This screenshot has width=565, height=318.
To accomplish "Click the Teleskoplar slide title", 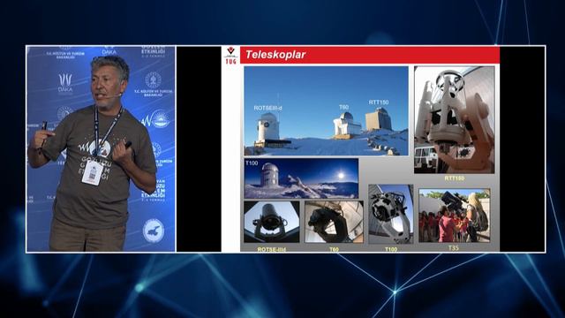I will (x=275, y=55).
